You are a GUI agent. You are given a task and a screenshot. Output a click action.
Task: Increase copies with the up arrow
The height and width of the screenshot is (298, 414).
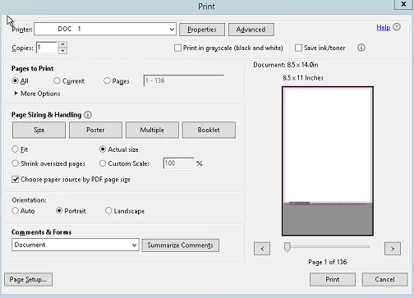click(x=62, y=44)
